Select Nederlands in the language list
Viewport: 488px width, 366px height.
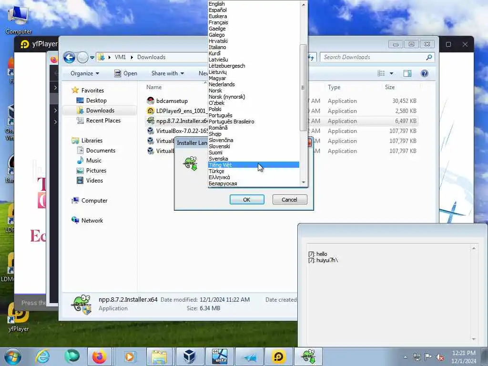tap(254, 84)
